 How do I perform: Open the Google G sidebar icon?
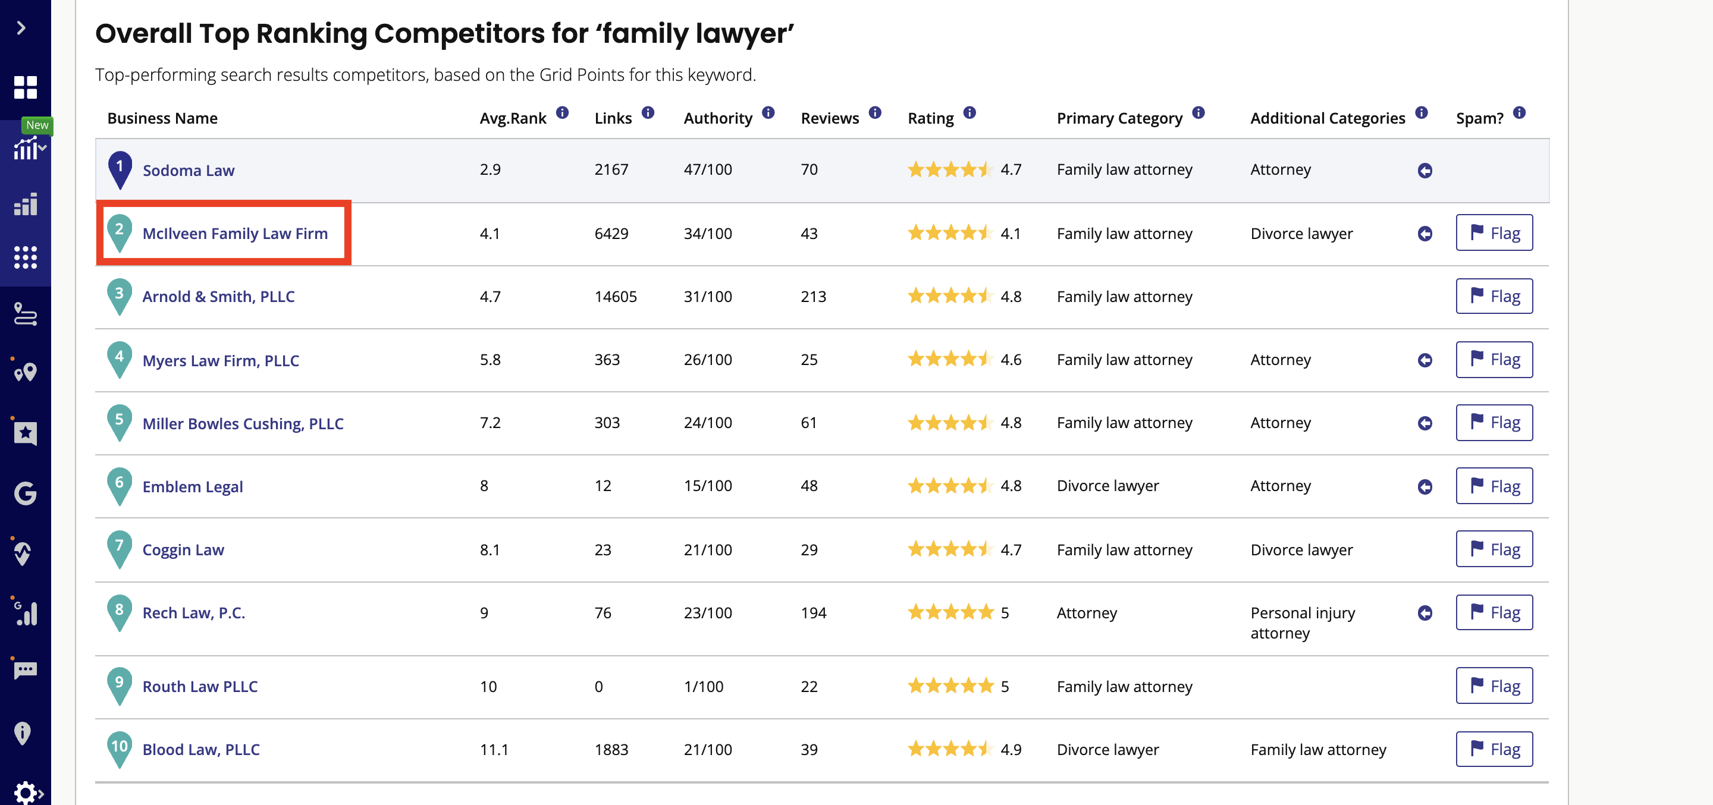[25, 493]
